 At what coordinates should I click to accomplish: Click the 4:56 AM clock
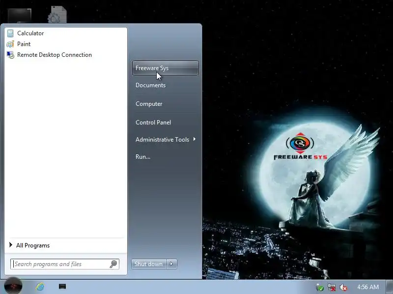(x=367, y=287)
